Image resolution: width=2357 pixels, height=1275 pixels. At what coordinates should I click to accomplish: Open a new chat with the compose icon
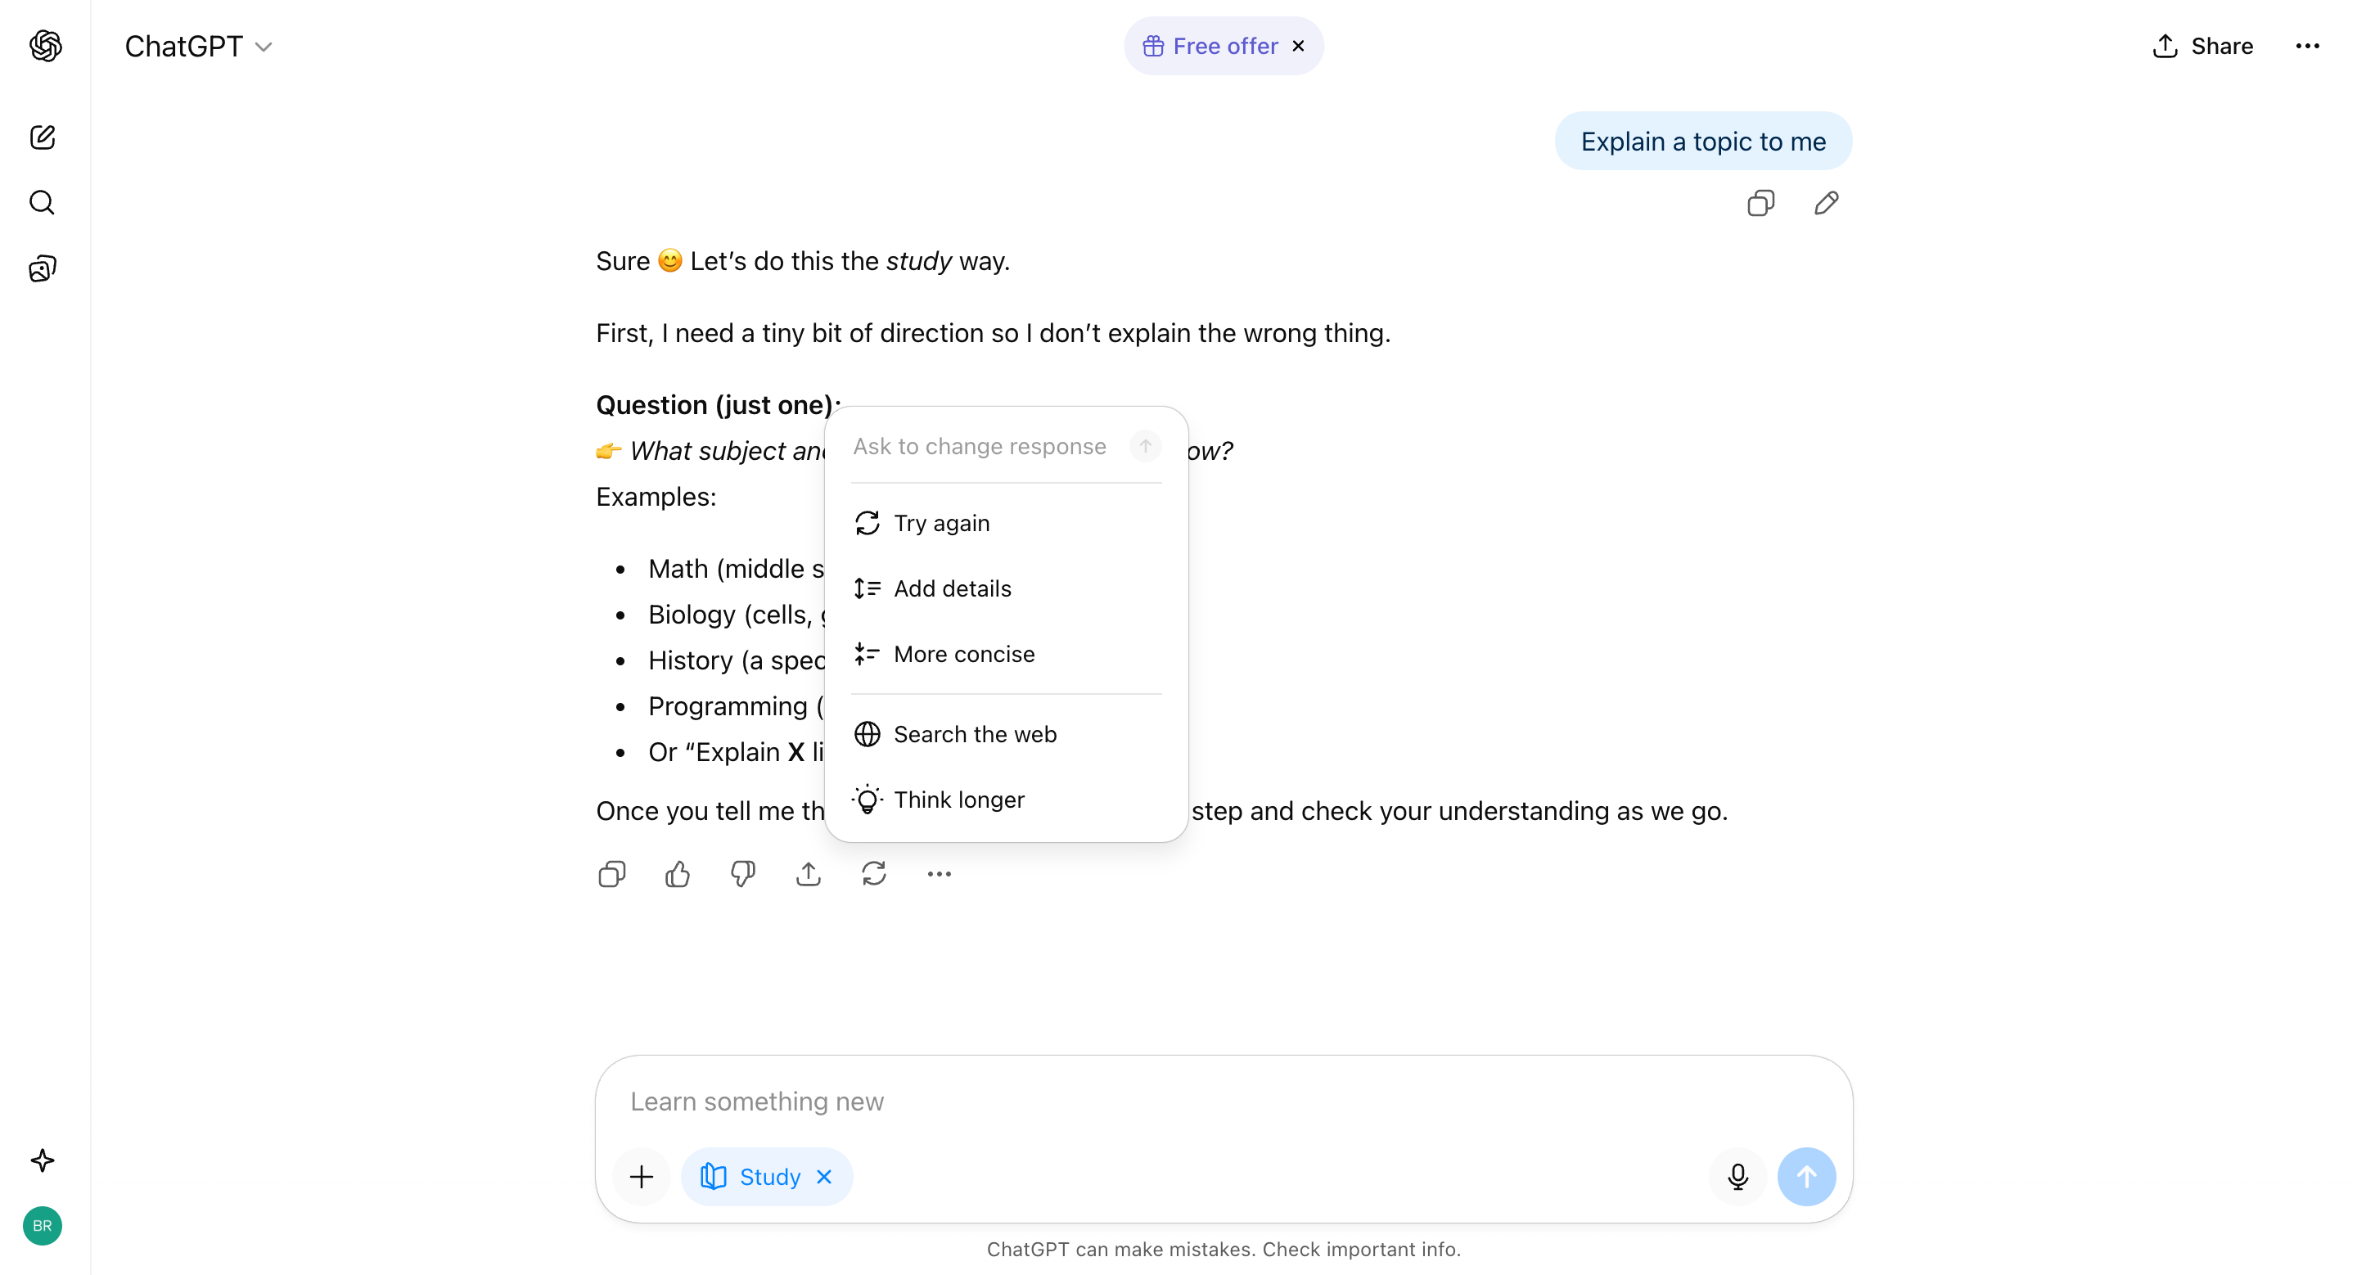coord(43,137)
